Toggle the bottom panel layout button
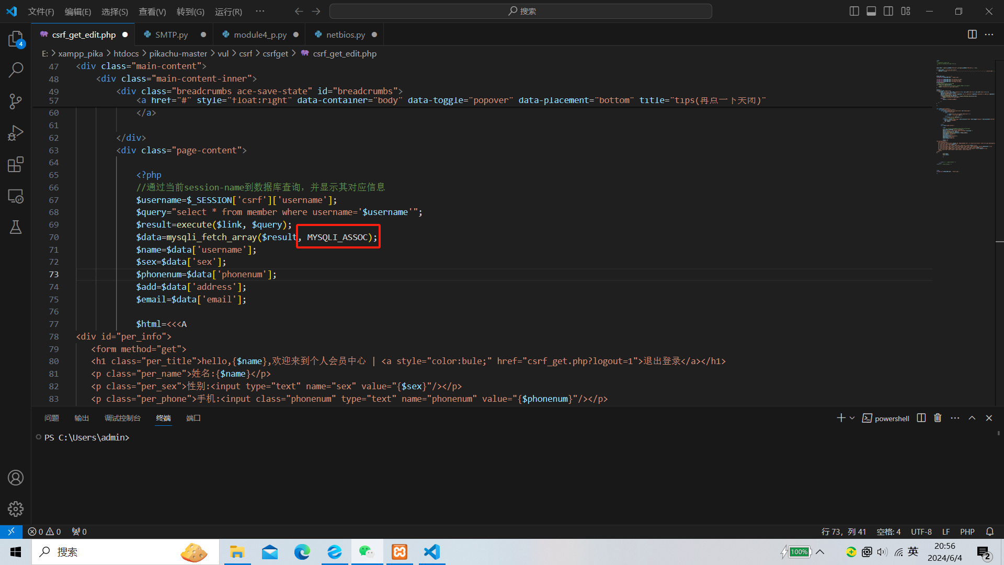 (x=871, y=11)
